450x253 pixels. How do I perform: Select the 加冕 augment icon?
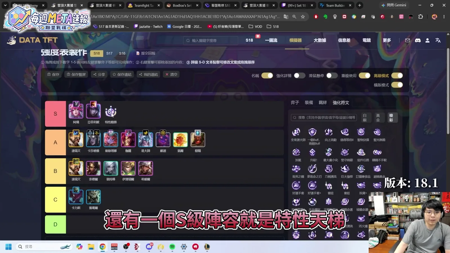(x=296, y=152)
